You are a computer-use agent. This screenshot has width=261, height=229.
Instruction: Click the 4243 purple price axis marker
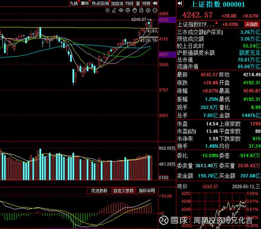[x=167, y=20]
